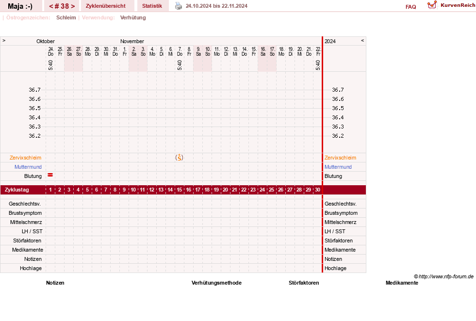The width and height of the screenshot is (476, 321).
Task: Click the date range 24.10.2024 bis 22.11.2024
Action: [x=216, y=6]
